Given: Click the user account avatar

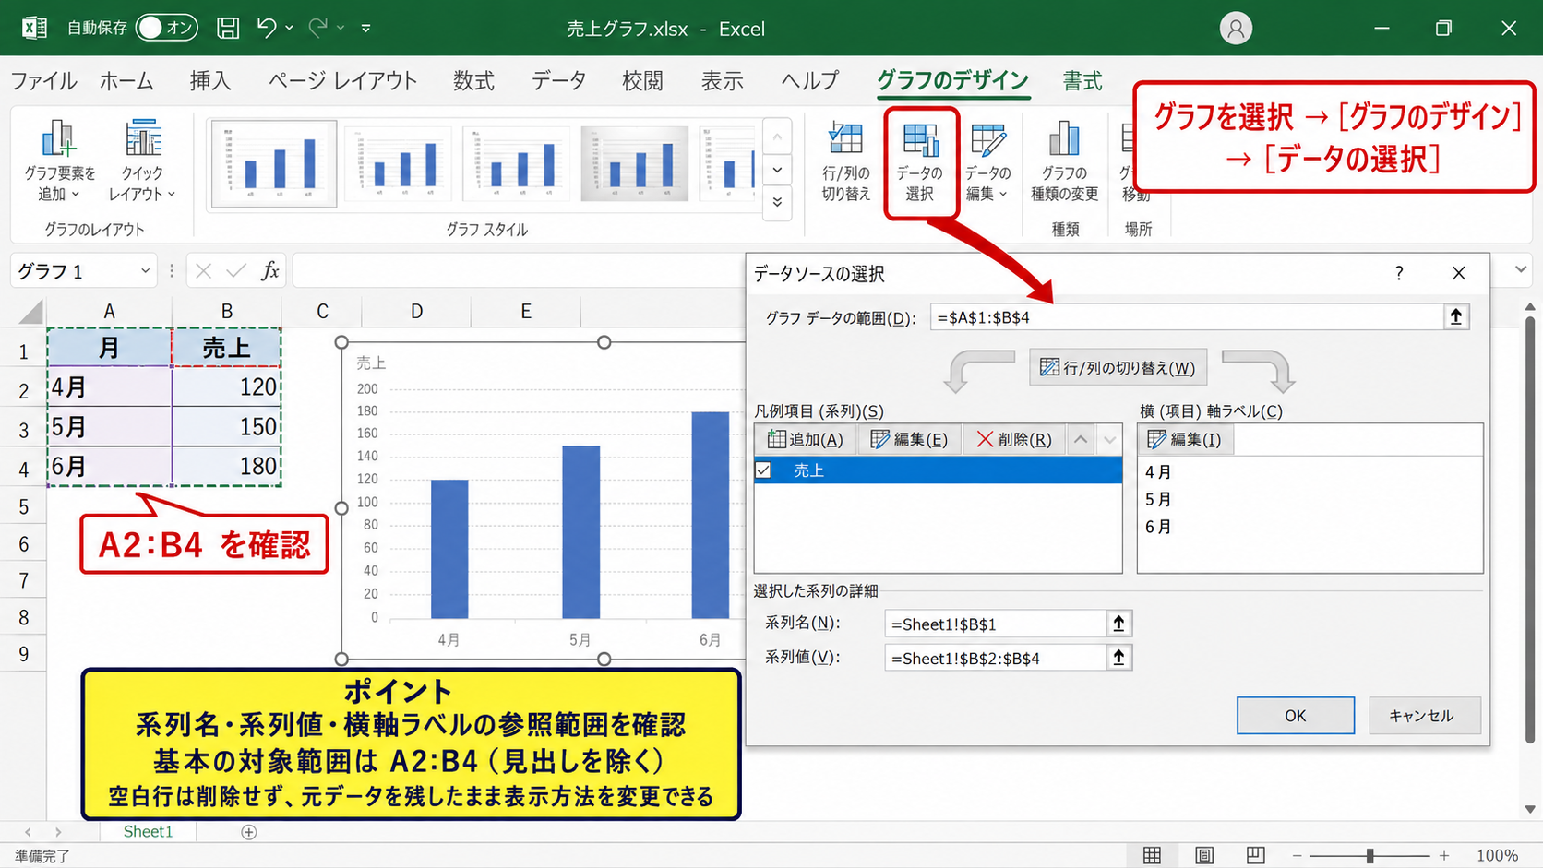Looking at the screenshot, I should click(1236, 29).
